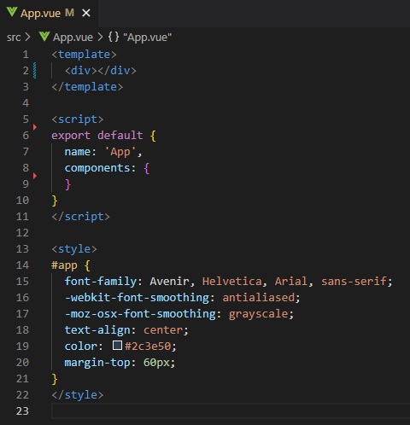The width and height of the screenshot is (410, 425).
Task: Click the "components" property key
Action: (x=97, y=168)
